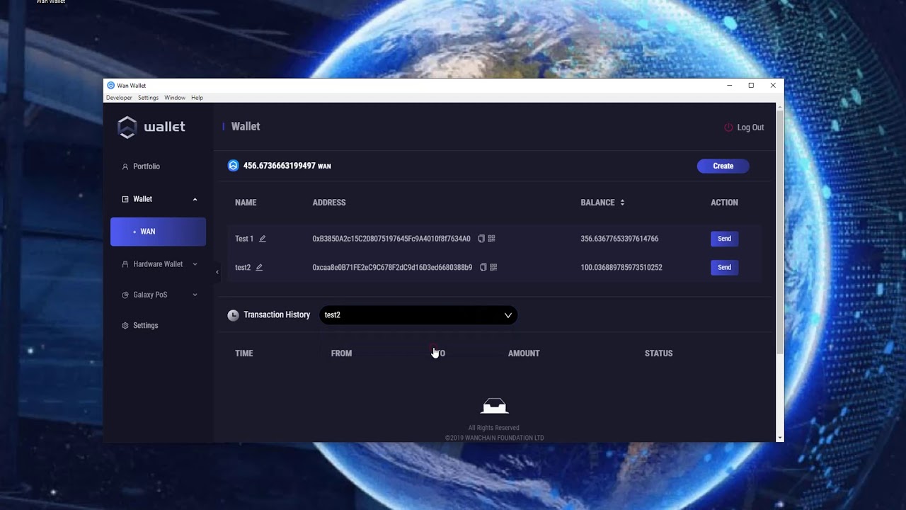Click the scrollbar down arrow

tap(780, 438)
